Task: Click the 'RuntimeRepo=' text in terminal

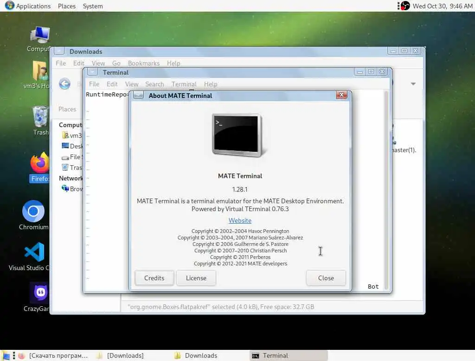Action: click(107, 94)
